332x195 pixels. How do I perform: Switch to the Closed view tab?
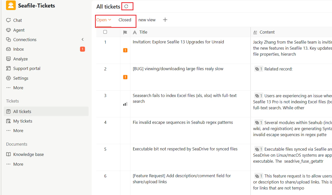(125, 20)
